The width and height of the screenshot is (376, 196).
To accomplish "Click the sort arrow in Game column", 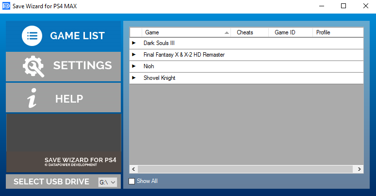I will (x=227, y=33).
